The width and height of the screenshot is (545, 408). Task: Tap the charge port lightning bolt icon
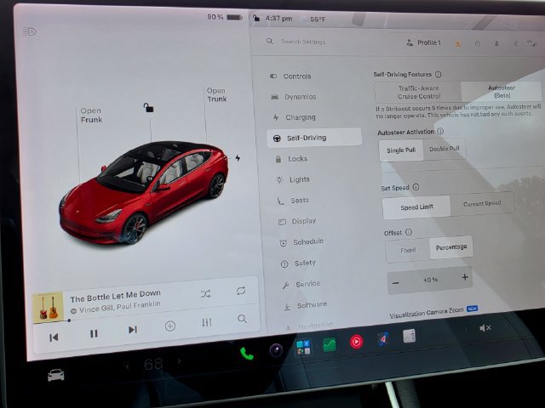point(238,158)
